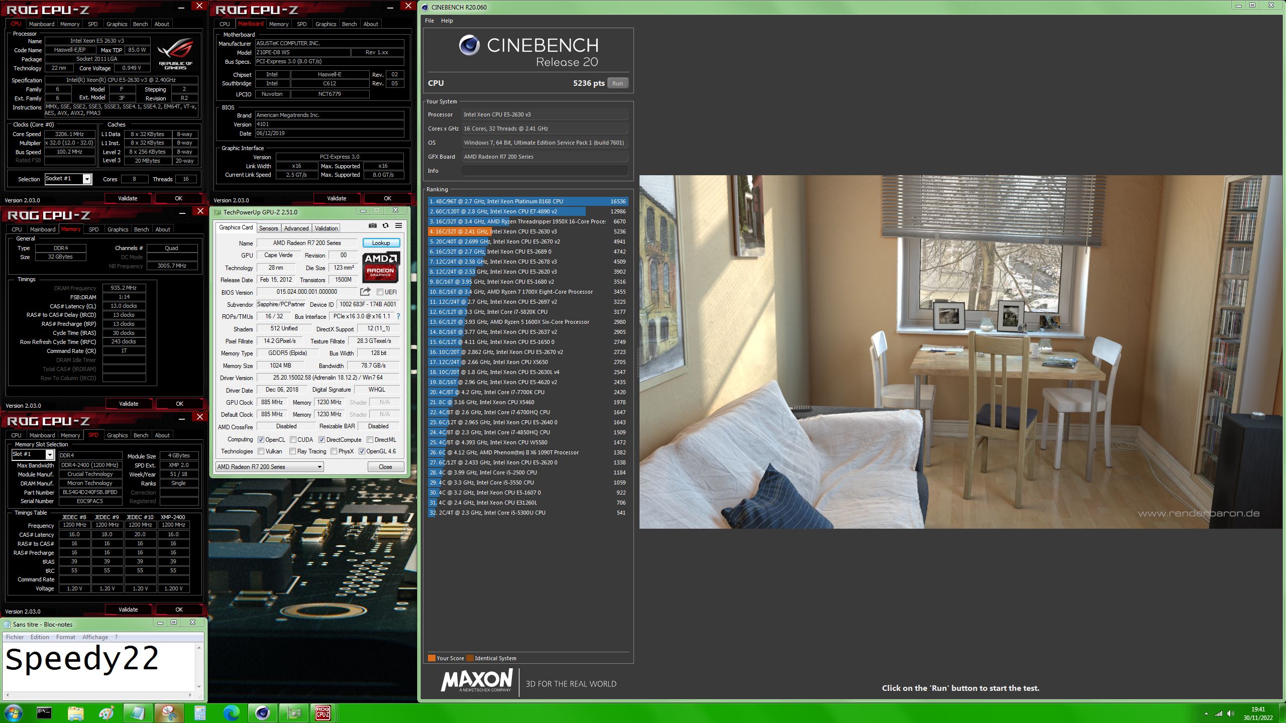
Task: Open the Socket #1 selection dropdown
Action: pos(68,179)
